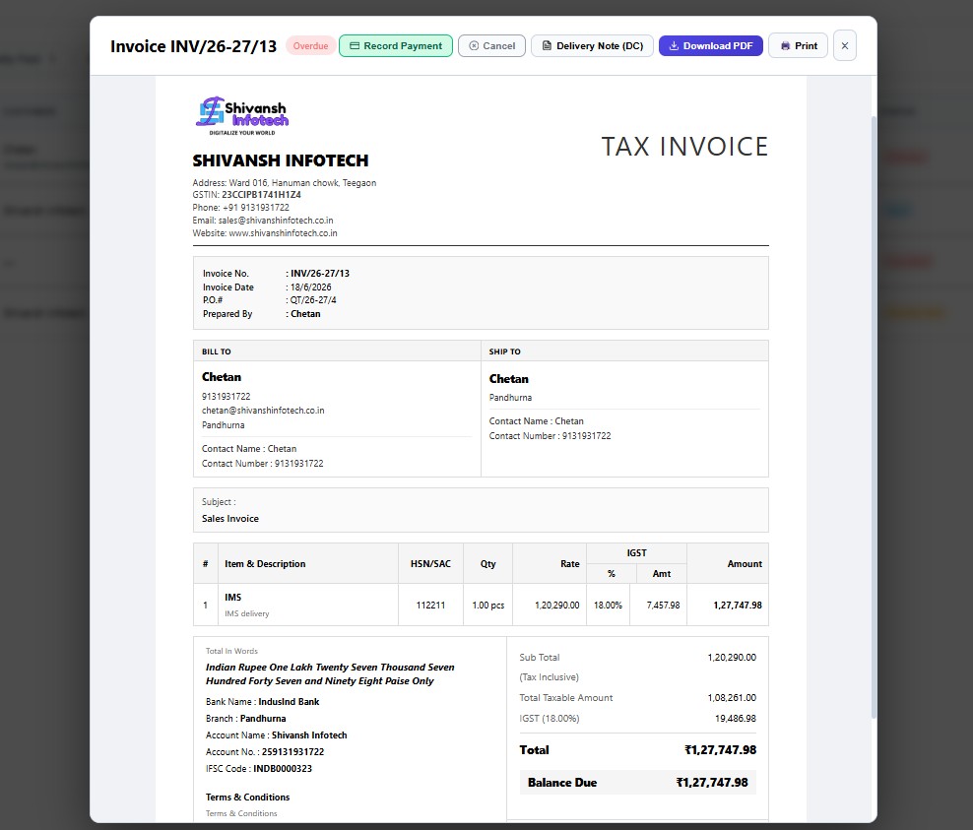Cancel the invoice via Cancel button
This screenshot has width=973, height=830.
492,46
